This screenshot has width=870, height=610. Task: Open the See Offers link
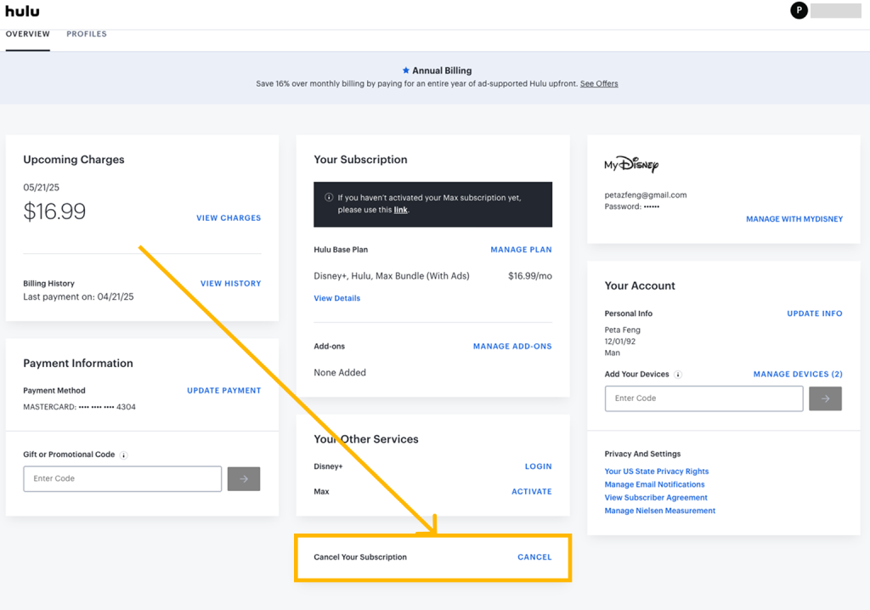(x=599, y=84)
